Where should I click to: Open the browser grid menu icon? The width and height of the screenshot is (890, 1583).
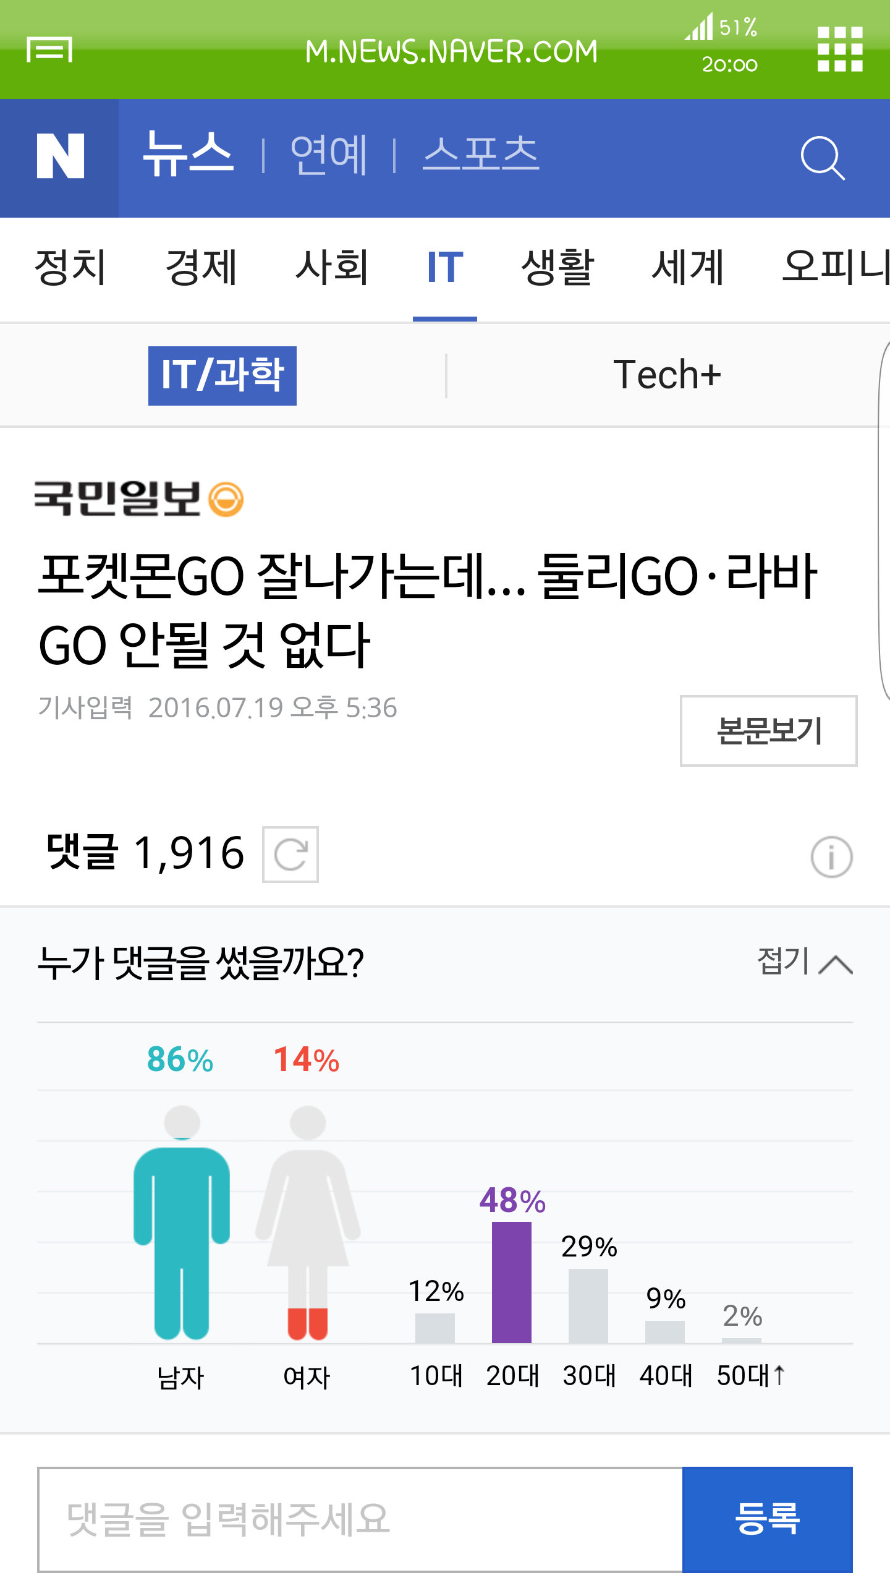(x=839, y=49)
